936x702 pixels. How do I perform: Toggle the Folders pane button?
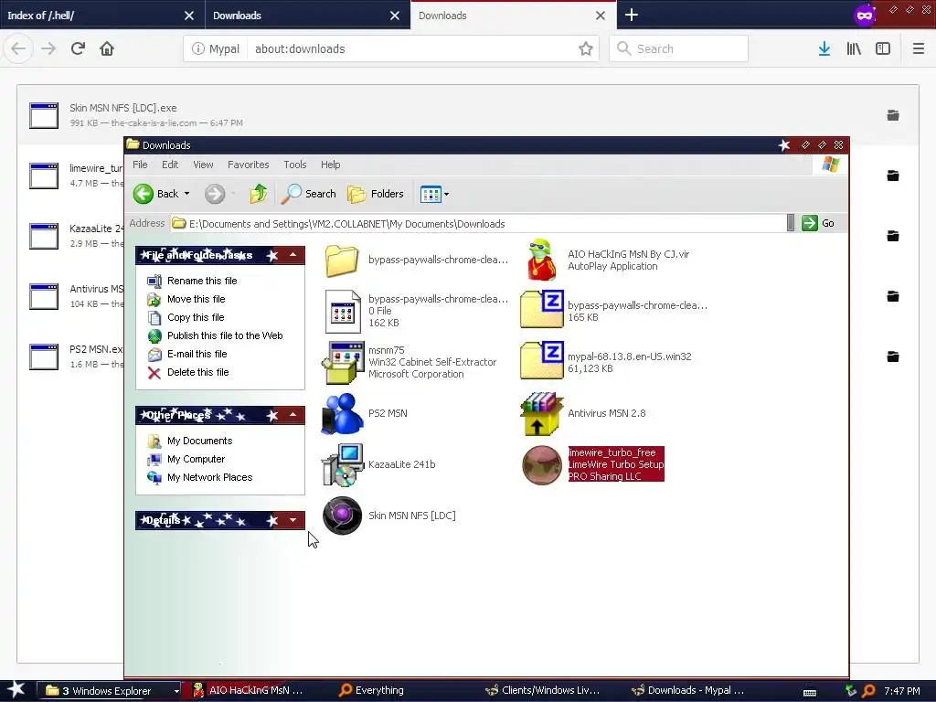click(x=376, y=194)
